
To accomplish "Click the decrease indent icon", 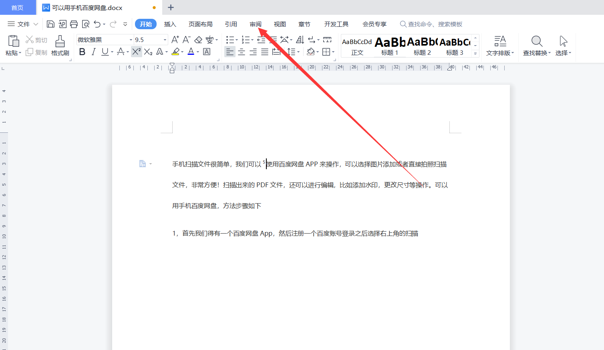I will (261, 40).
